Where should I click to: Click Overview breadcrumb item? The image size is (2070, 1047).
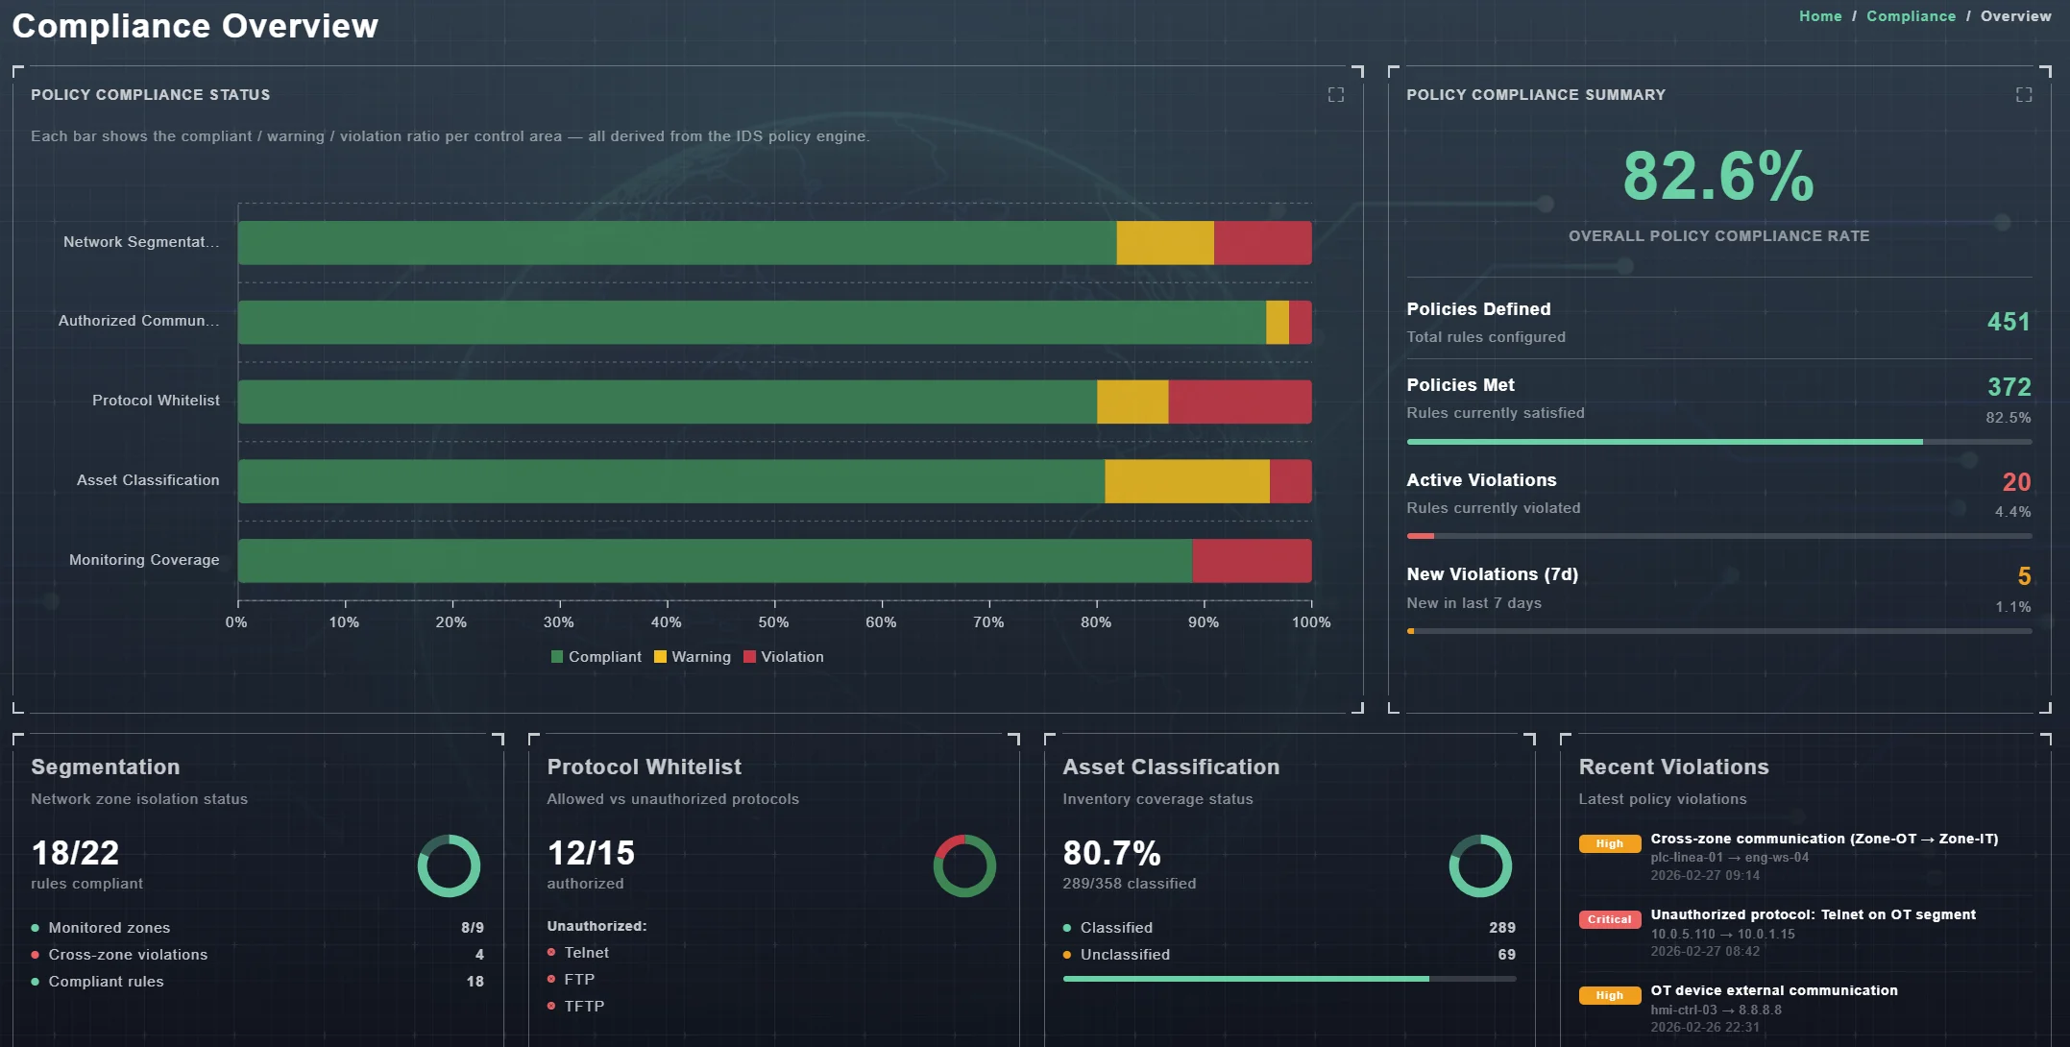point(2015,16)
